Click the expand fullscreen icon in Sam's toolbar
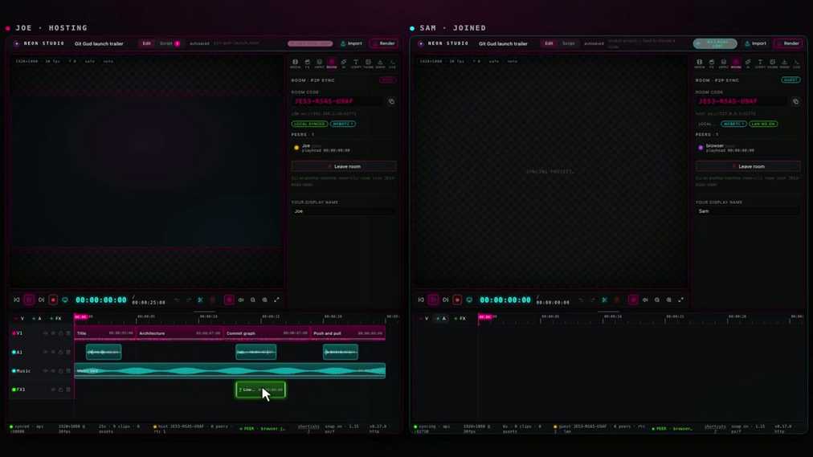 coord(681,300)
